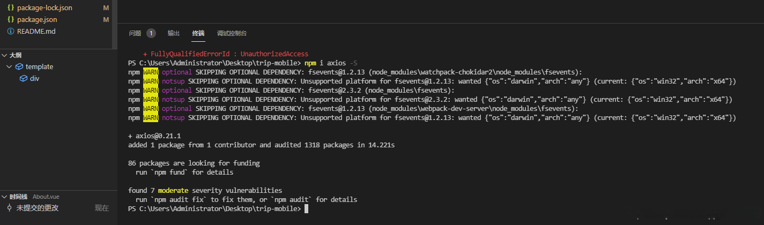Viewport: 764px width, 225px height.
Task: Click the package.json braces file icon
Action: click(x=11, y=20)
